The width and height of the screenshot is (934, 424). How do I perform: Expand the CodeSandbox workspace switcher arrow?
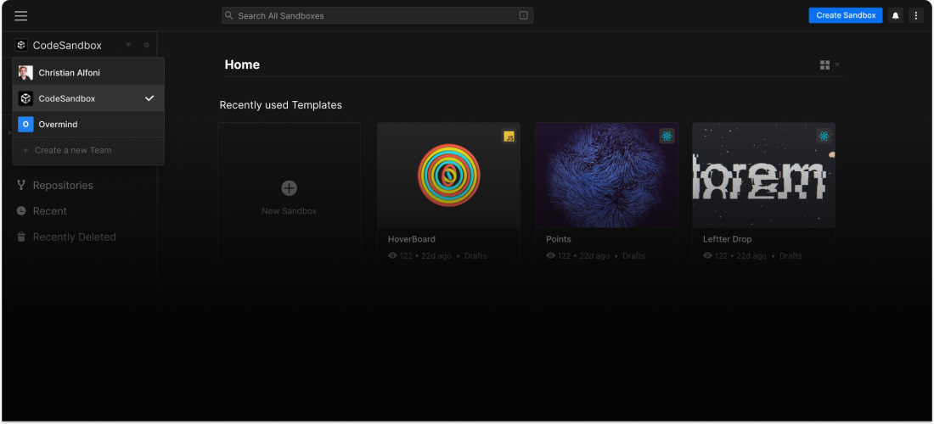pos(128,45)
